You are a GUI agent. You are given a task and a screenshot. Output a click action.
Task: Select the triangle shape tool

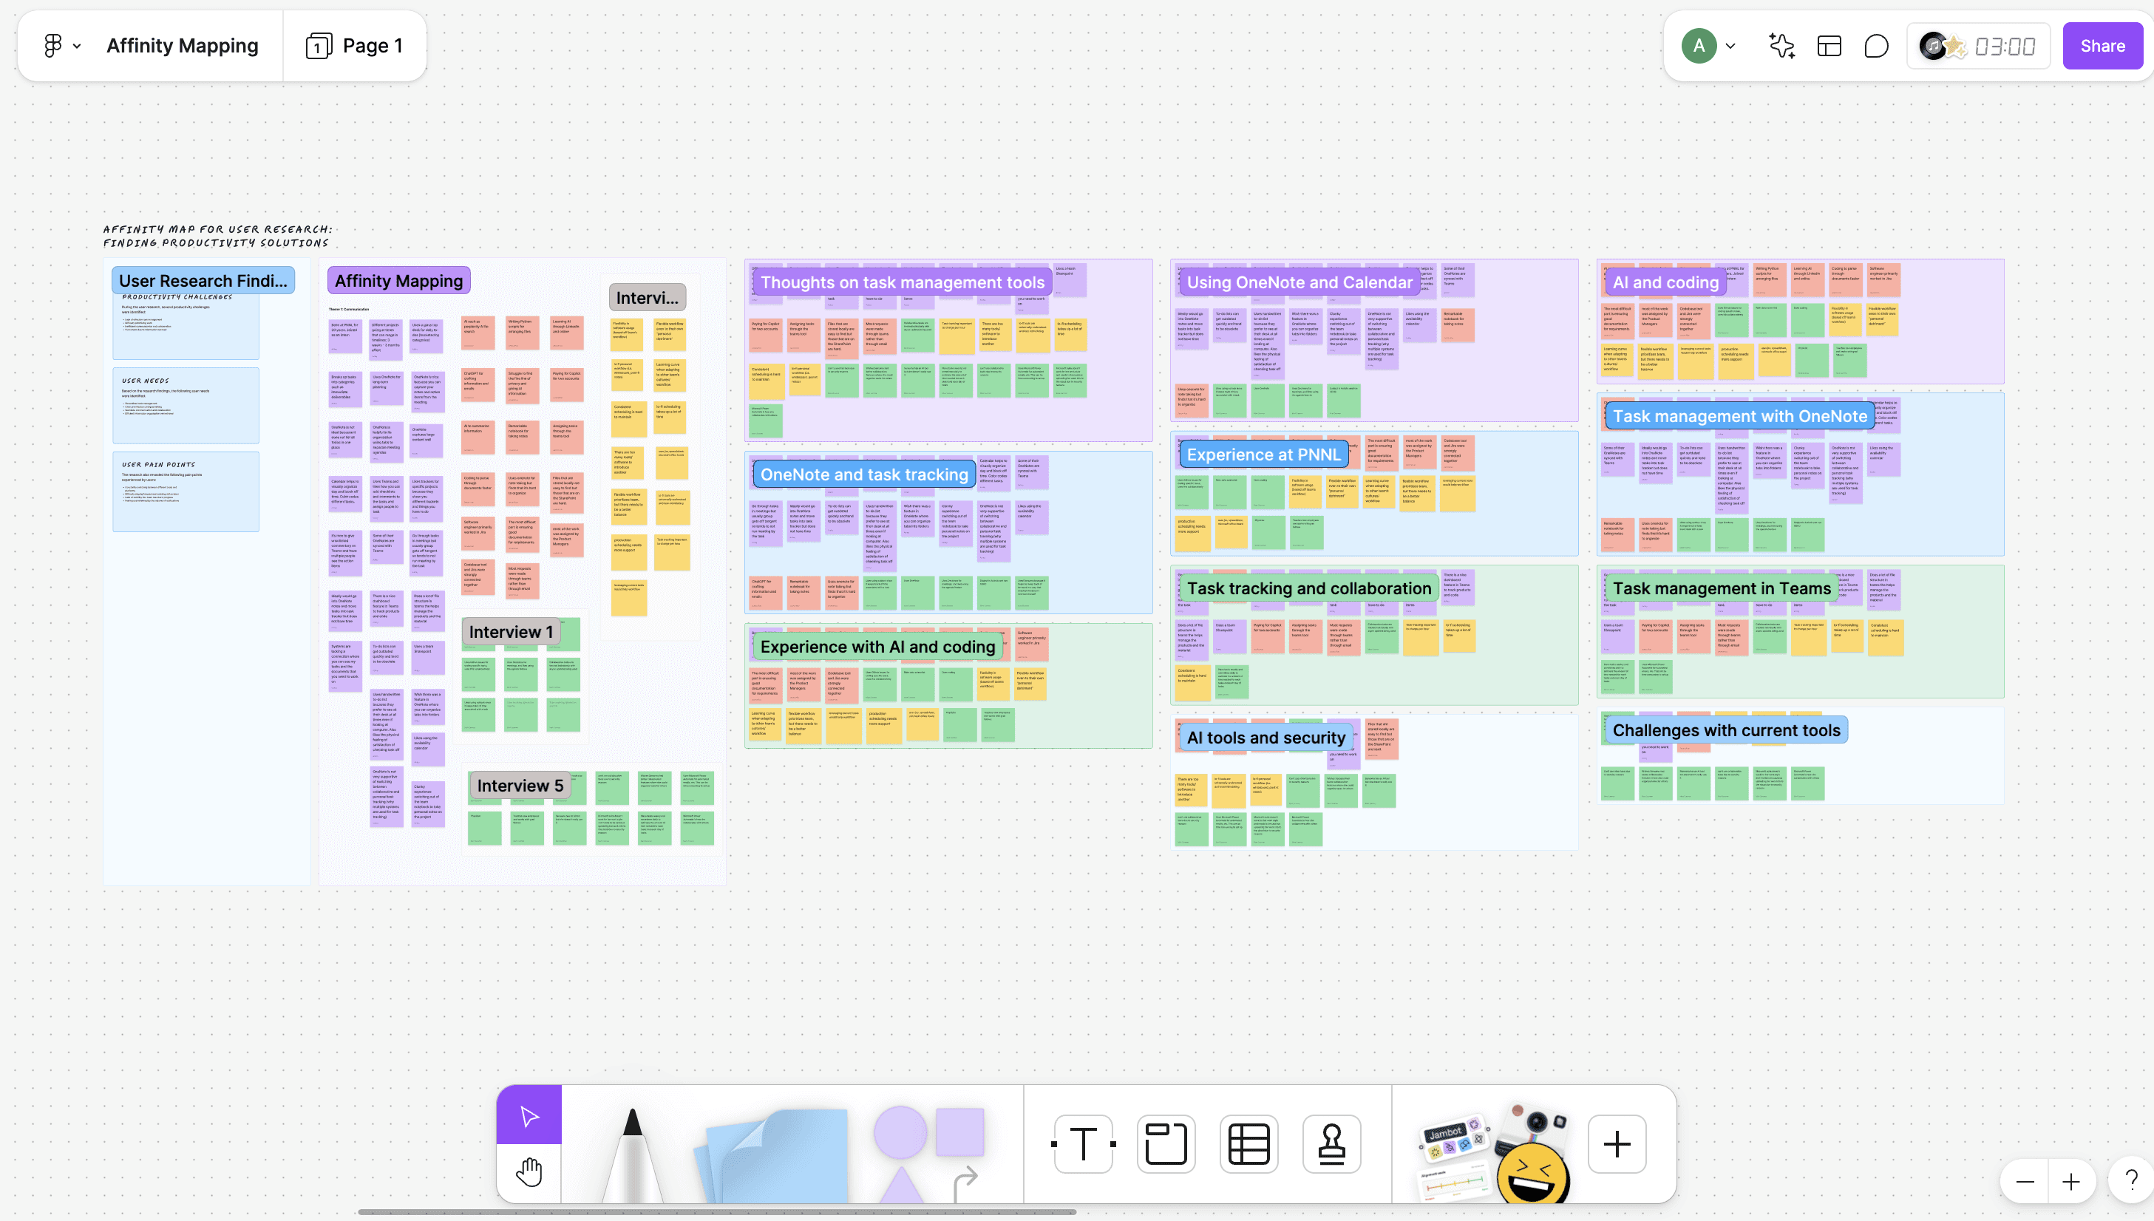900,1183
